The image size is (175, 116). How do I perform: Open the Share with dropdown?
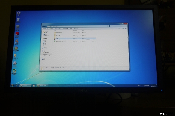pyautogui.click(x=66, y=29)
